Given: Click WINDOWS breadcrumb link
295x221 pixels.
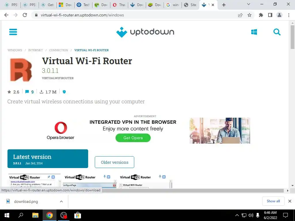Looking at the screenshot, I should click(15, 50).
